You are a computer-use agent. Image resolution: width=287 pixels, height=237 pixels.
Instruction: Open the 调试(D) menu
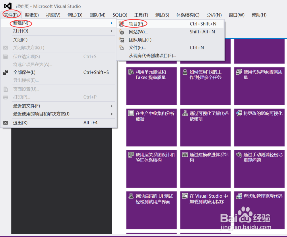75,15
